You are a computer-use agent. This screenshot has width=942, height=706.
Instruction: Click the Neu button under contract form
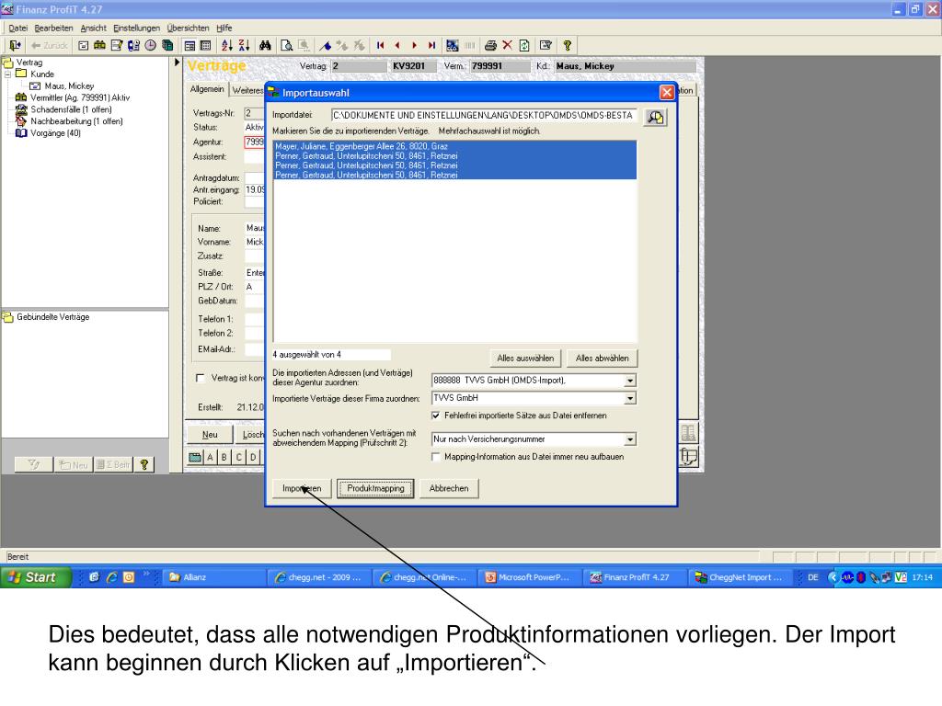(x=210, y=435)
